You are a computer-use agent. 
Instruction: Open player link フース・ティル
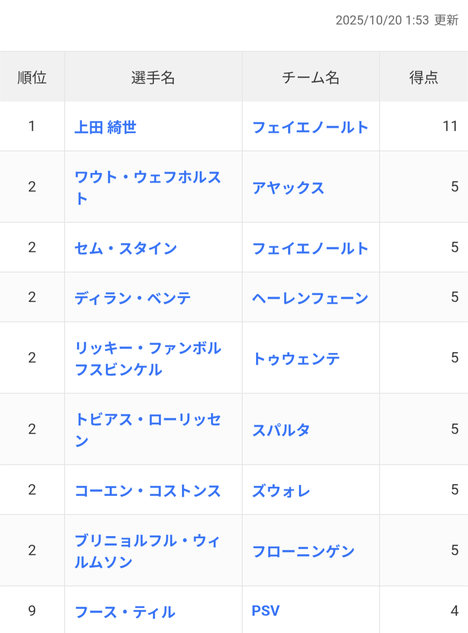coord(125,612)
